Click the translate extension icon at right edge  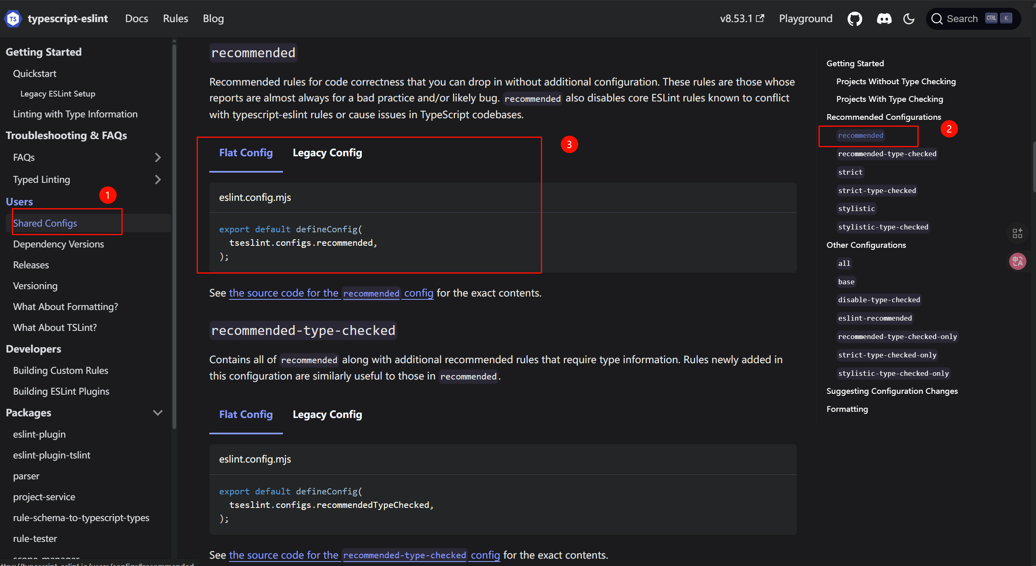click(1017, 261)
